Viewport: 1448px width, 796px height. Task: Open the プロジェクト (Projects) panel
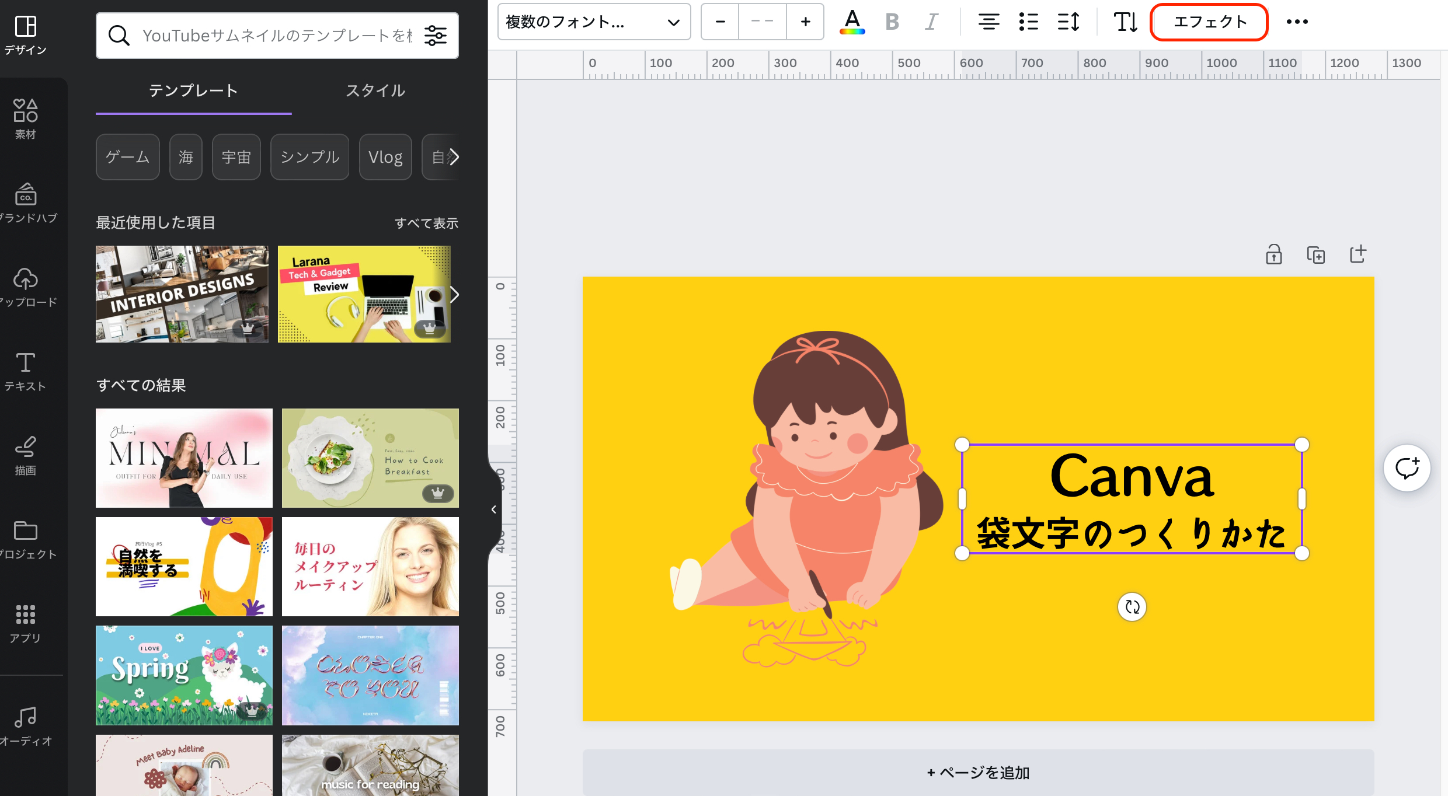[26, 539]
